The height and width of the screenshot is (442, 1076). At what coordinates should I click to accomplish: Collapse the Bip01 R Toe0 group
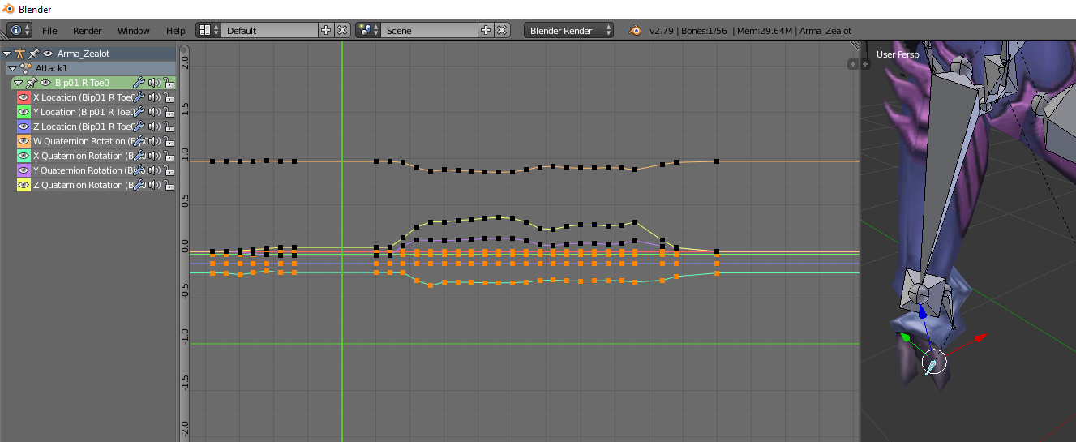pyautogui.click(x=18, y=83)
